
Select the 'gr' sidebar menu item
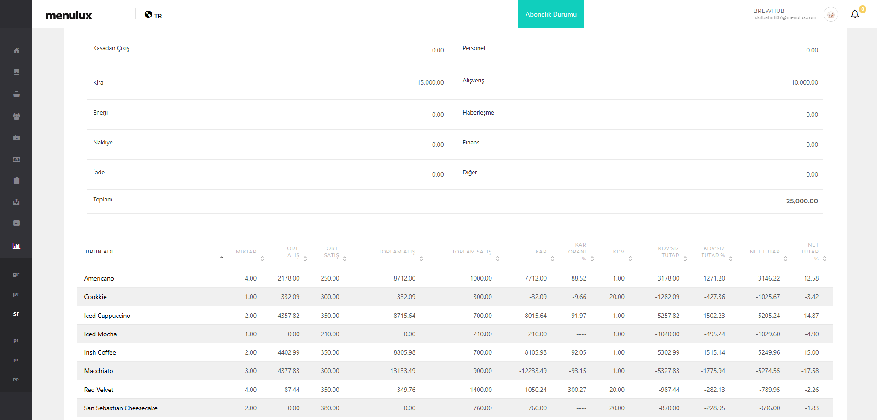tap(16, 274)
